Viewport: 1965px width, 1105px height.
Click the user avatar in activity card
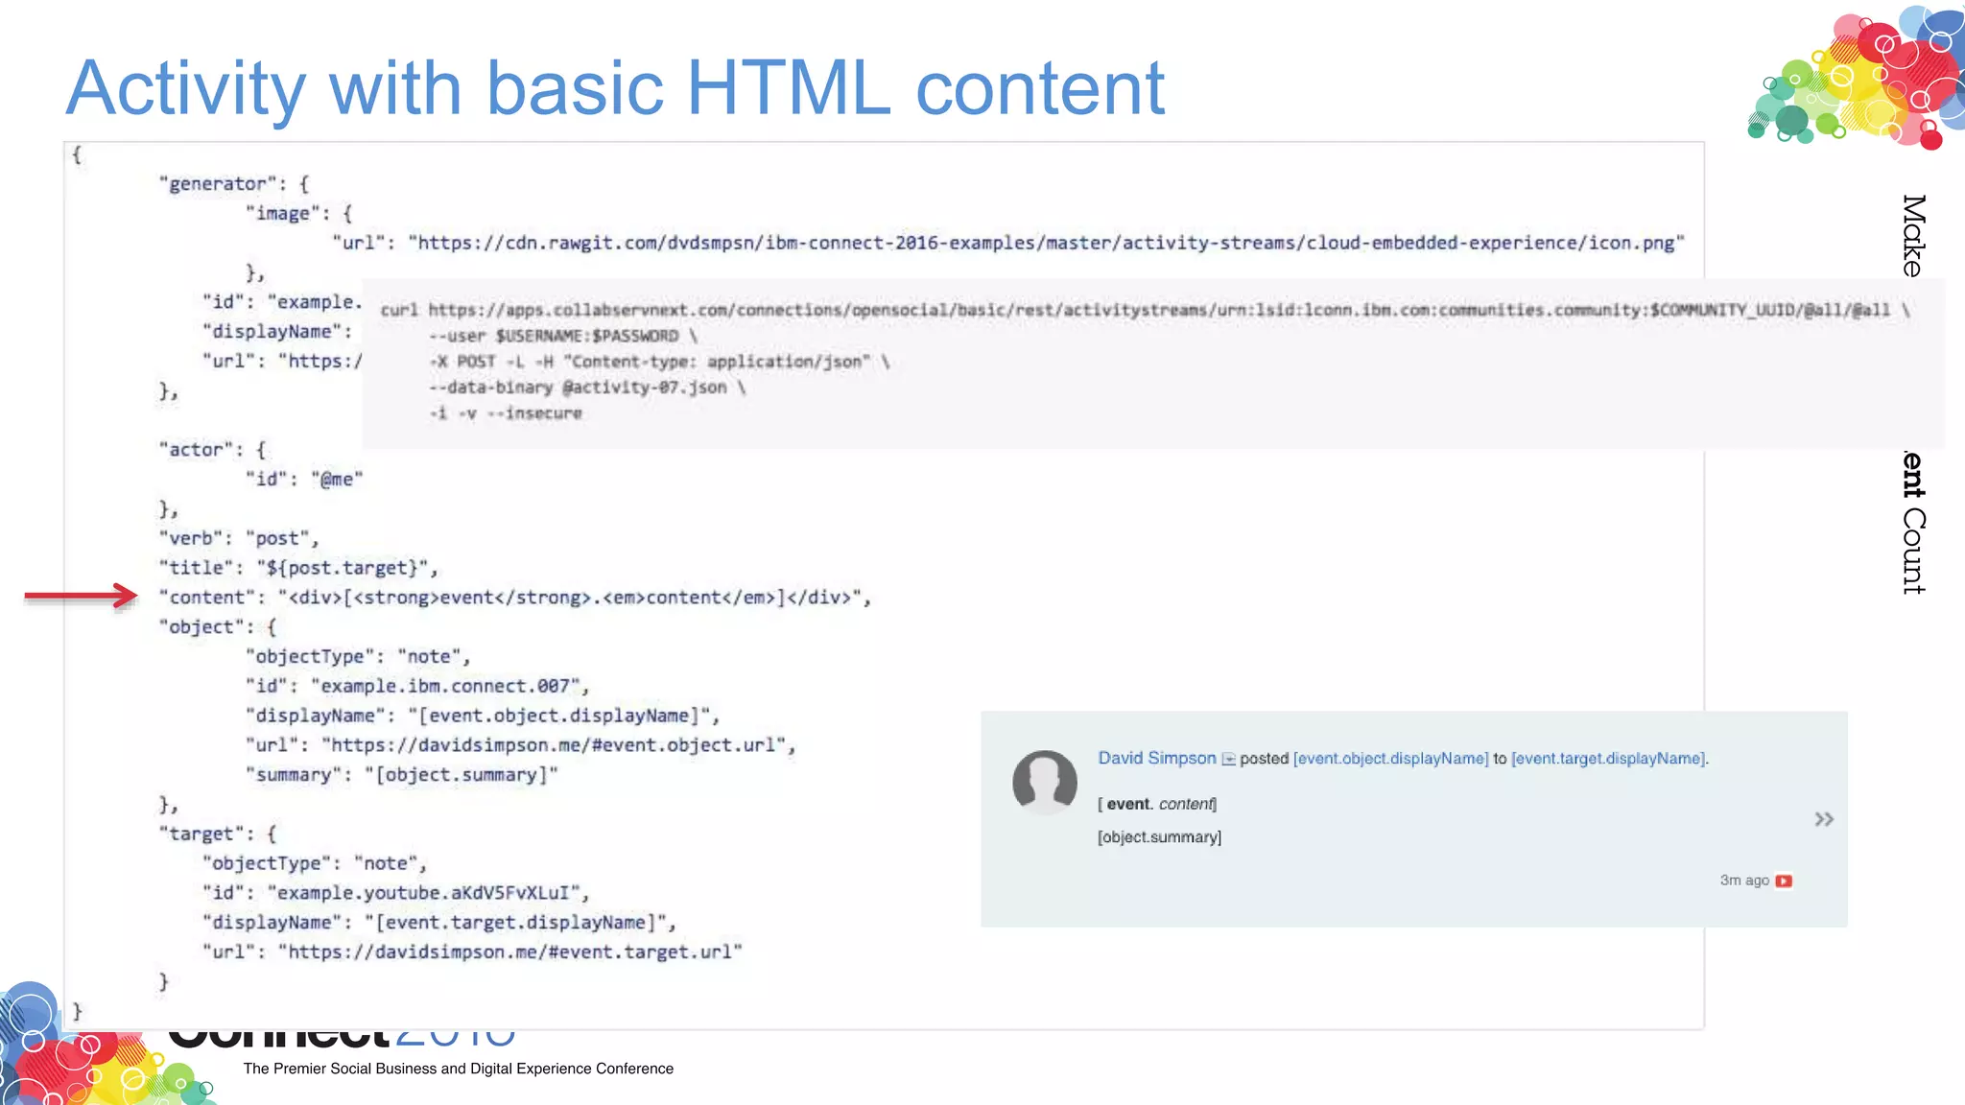click(1044, 782)
